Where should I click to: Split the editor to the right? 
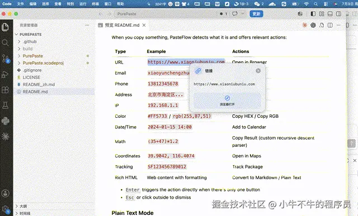coord(330,25)
